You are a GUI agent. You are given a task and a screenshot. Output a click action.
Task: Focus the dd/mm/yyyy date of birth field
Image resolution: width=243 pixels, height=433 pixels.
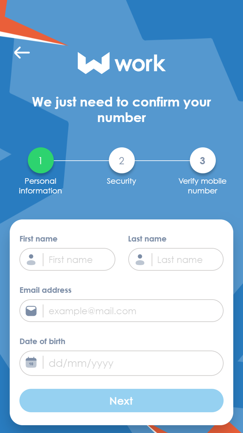(121, 363)
